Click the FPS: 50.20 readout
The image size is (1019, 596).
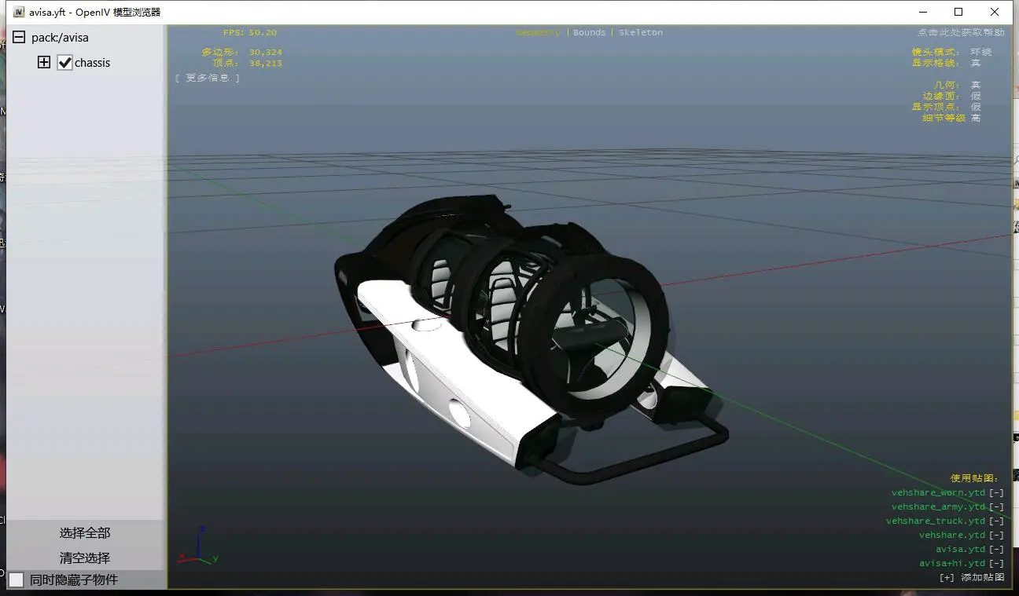pos(250,33)
